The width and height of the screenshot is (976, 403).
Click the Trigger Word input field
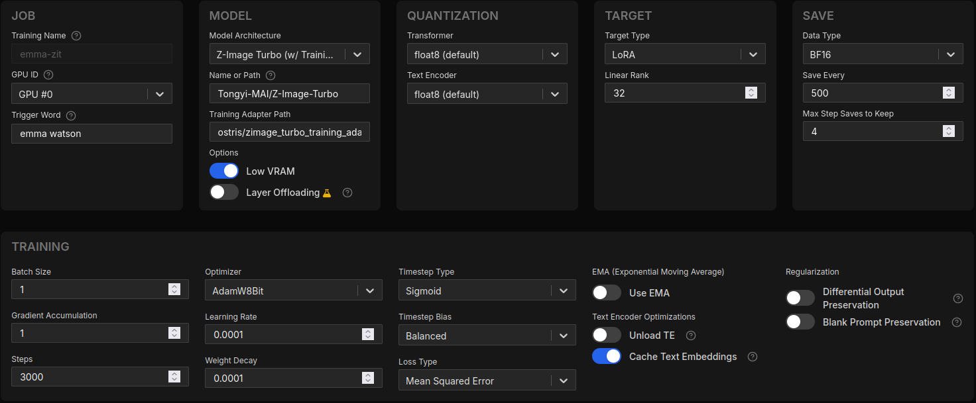coord(91,134)
